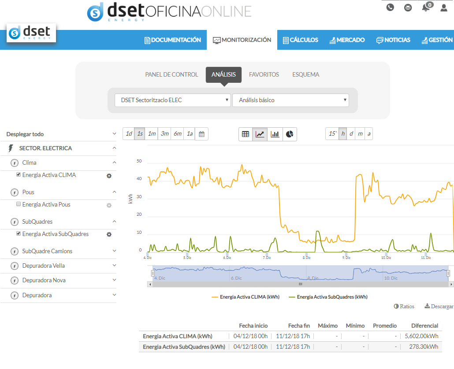Uncheck Energia Activa SubQuadres checkbox
The image size is (454, 369).
[x=19, y=233]
